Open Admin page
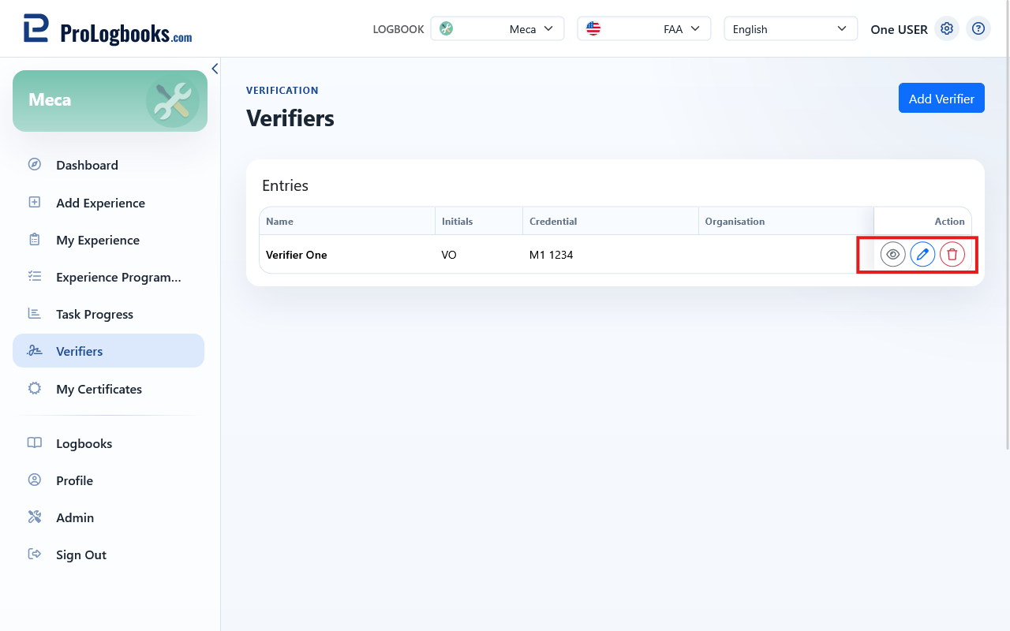The width and height of the screenshot is (1010, 631). pos(108,517)
